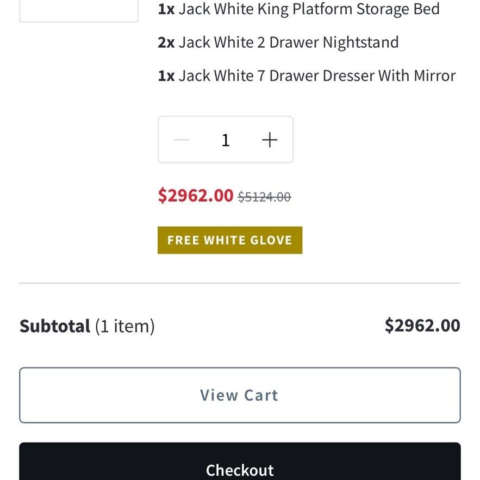Click the bold subtotal amount $2962.00
480x480 pixels.
tap(422, 325)
